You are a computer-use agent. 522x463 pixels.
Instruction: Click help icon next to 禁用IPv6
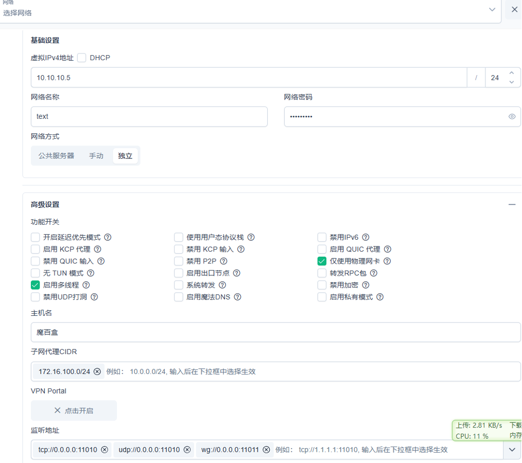pyautogui.click(x=366, y=237)
